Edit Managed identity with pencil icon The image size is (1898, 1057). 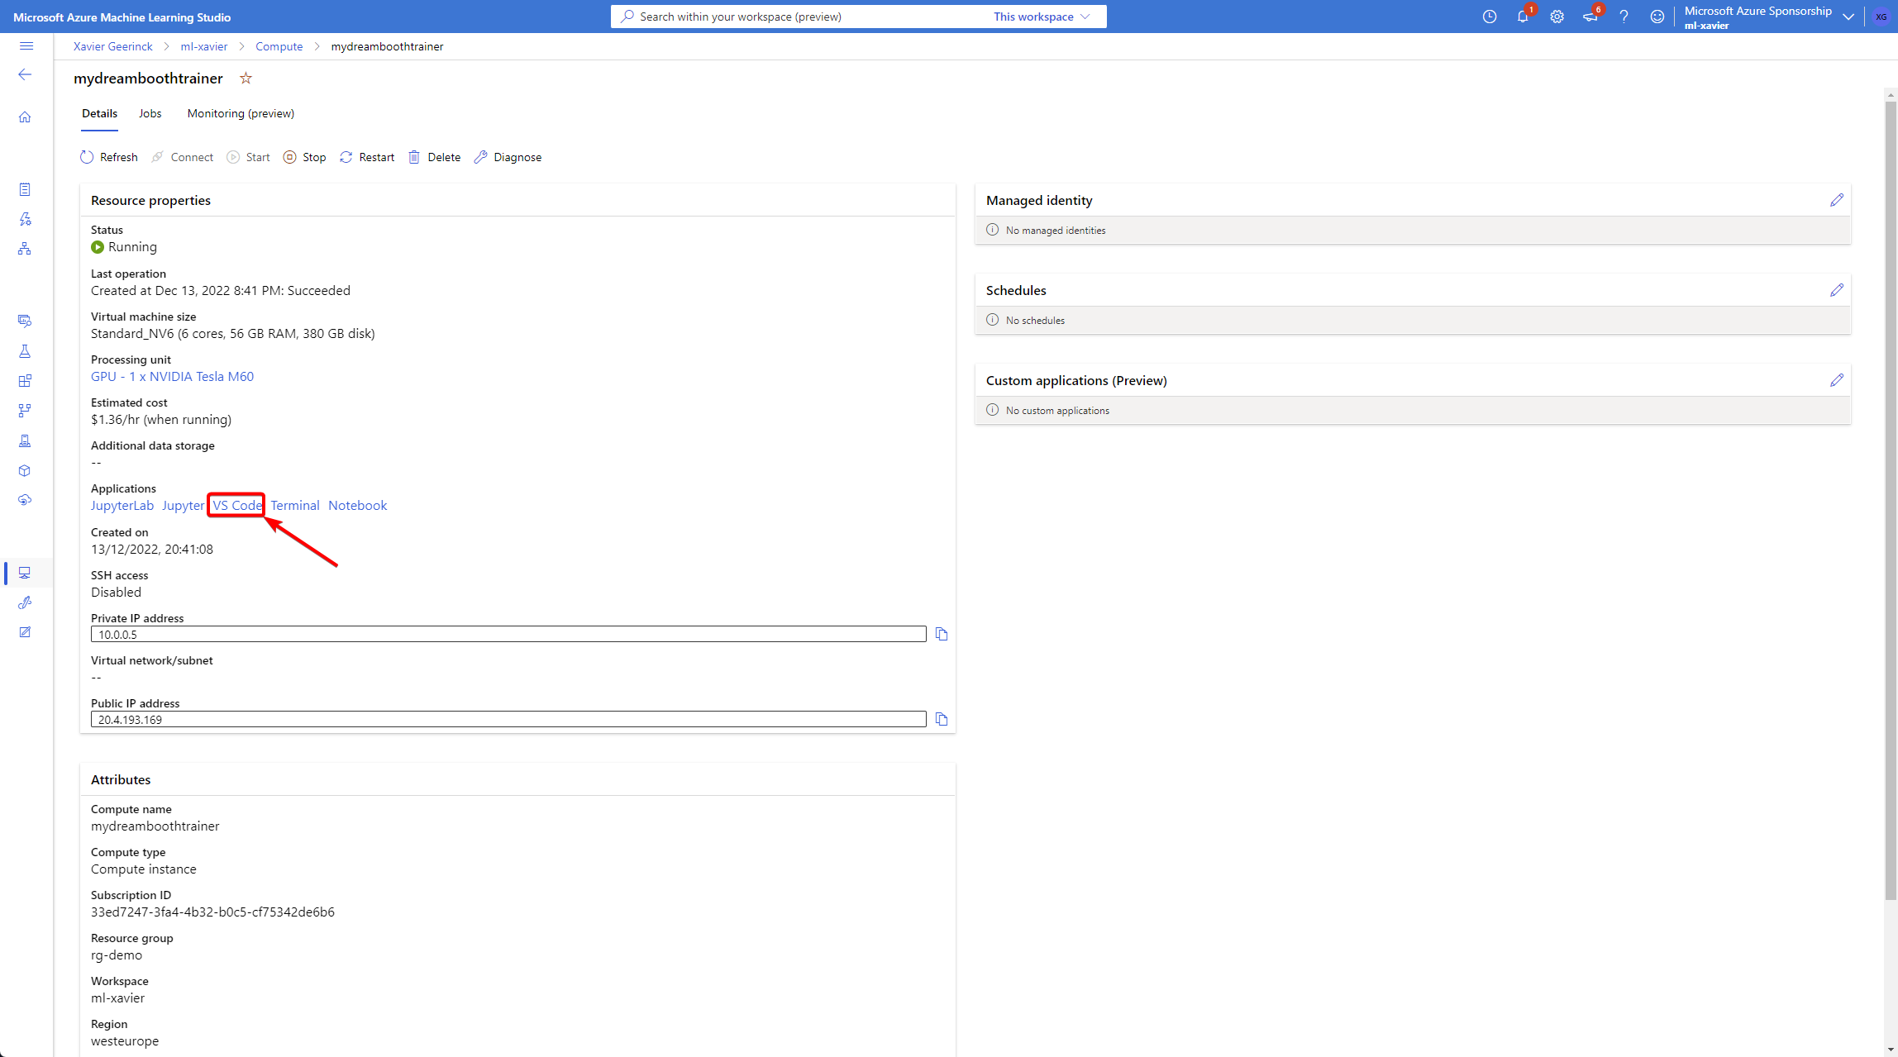point(1836,200)
